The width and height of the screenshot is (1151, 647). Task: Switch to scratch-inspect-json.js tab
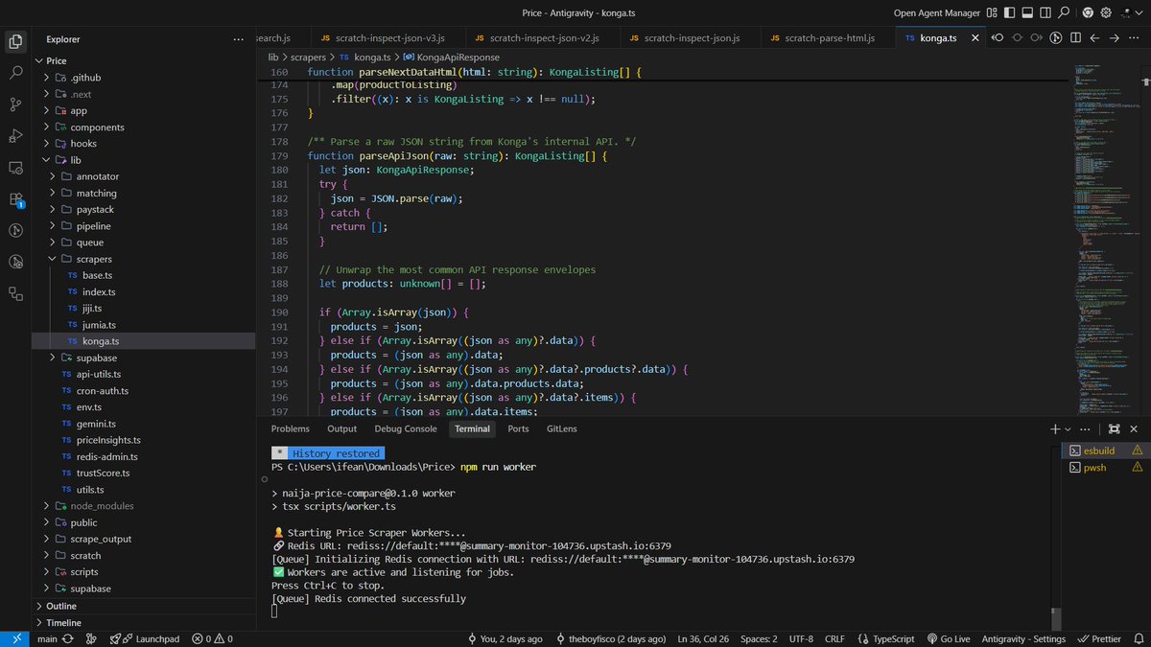point(691,37)
